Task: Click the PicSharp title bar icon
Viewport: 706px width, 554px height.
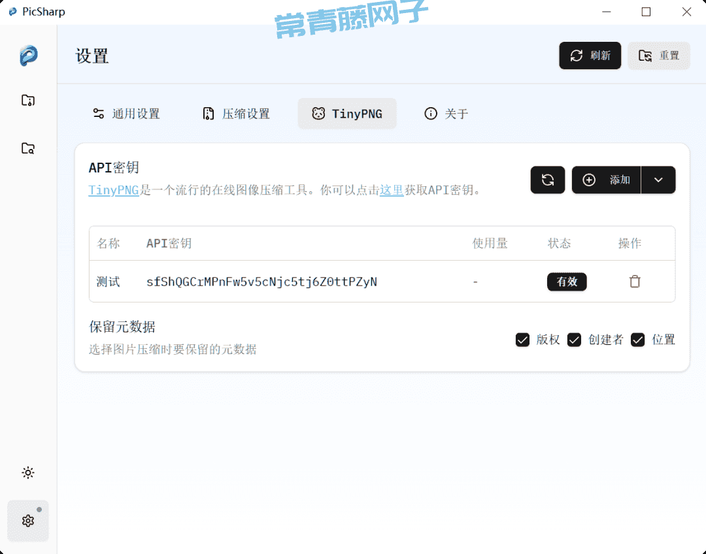Action: click(x=12, y=12)
